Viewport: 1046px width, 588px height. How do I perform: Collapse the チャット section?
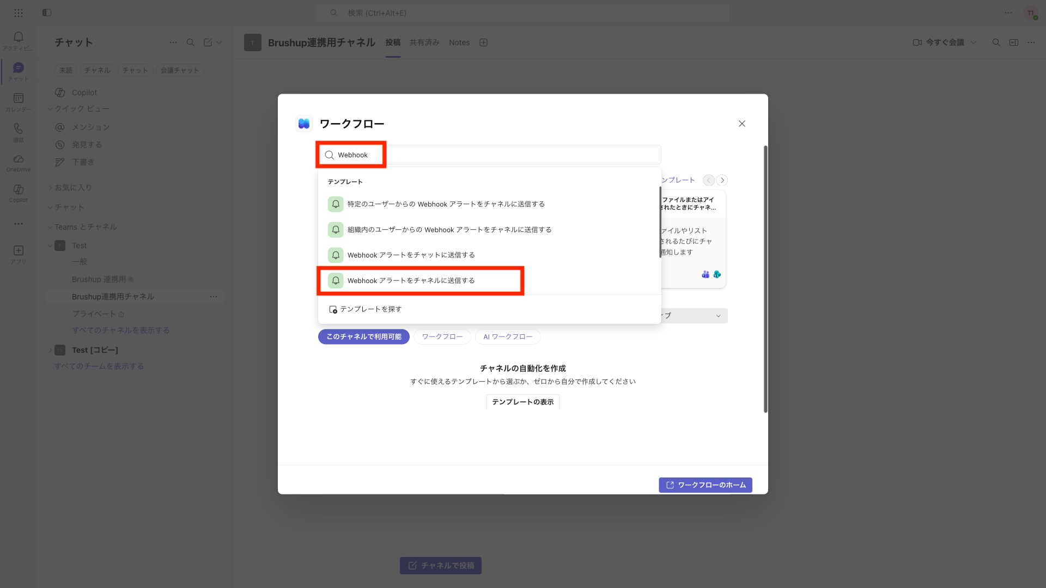[50, 207]
